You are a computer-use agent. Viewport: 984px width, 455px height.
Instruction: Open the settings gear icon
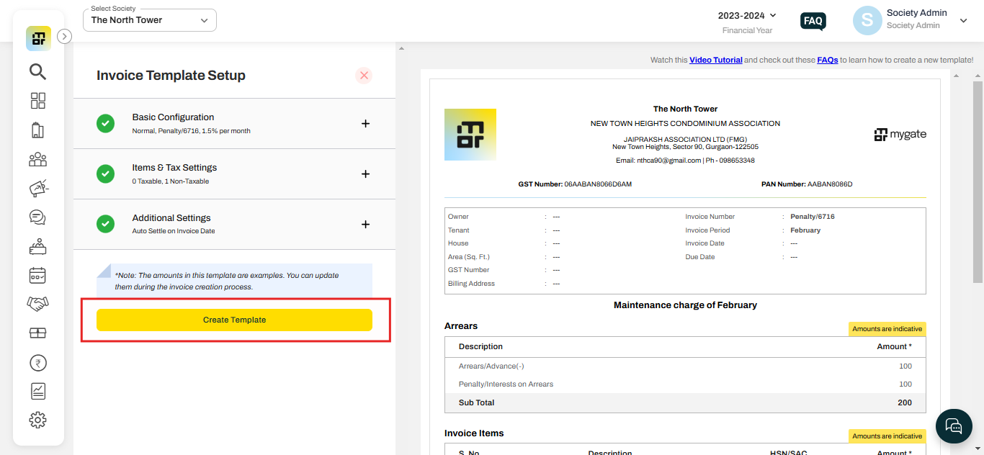tap(37, 420)
